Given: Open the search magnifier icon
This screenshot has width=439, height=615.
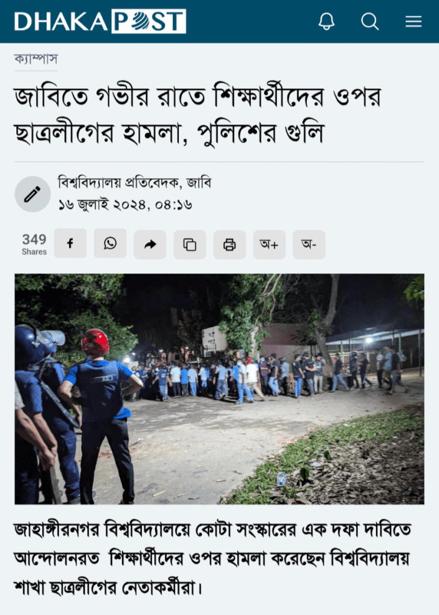Looking at the screenshot, I should coord(369,21).
